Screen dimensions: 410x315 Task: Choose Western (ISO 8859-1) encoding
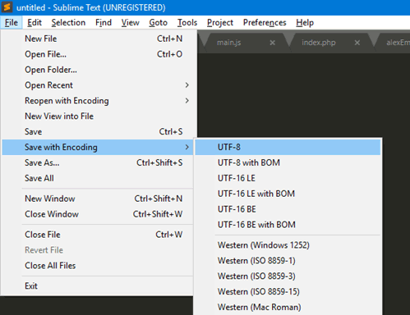[x=288, y=261]
